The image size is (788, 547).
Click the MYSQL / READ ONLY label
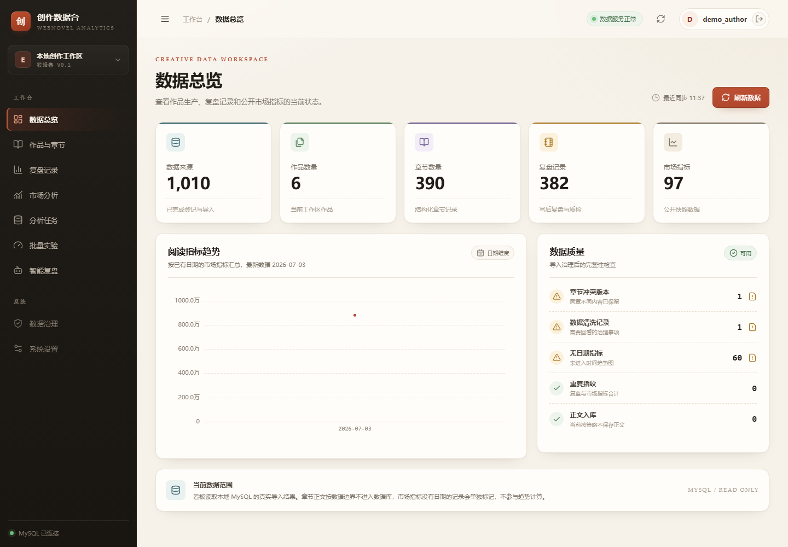(723, 490)
